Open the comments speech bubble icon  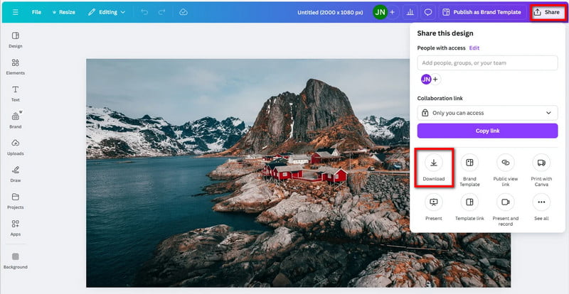point(428,12)
